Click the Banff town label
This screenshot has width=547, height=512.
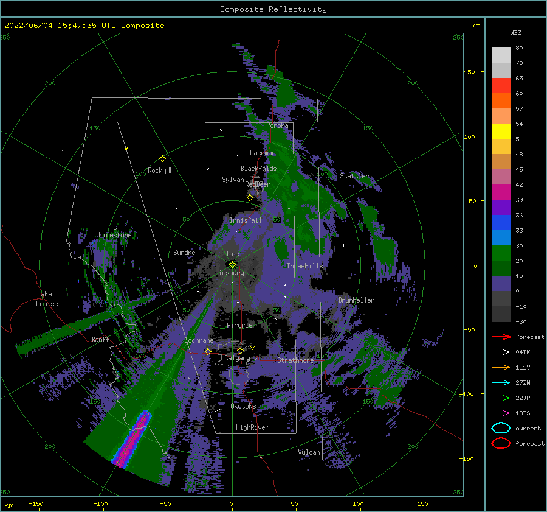pos(100,339)
